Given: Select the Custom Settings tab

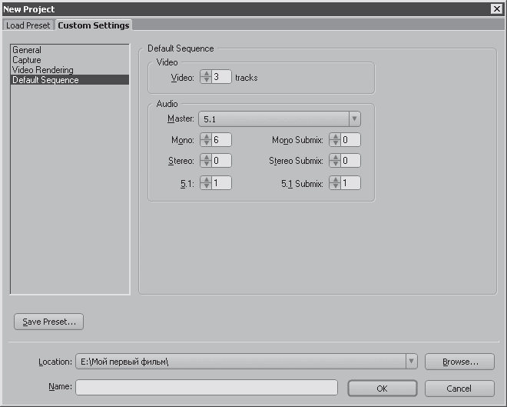Looking at the screenshot, I should [x=94, y=25].
